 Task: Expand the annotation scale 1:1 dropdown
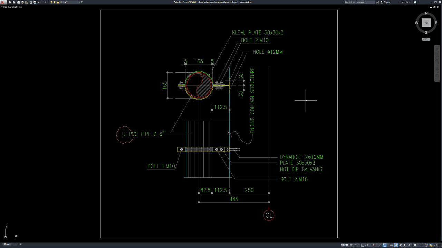click(x=410, y=245)
